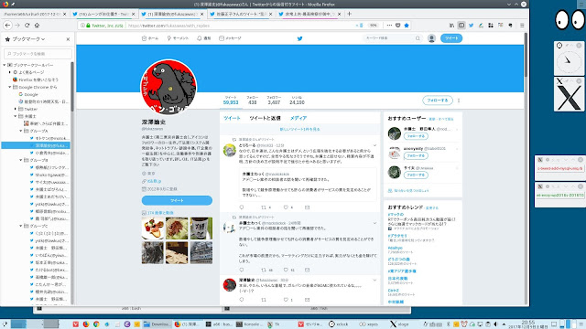The image size is (586, 329).
Task: Switch to the Media tab on profile
Action: (298, 118)
